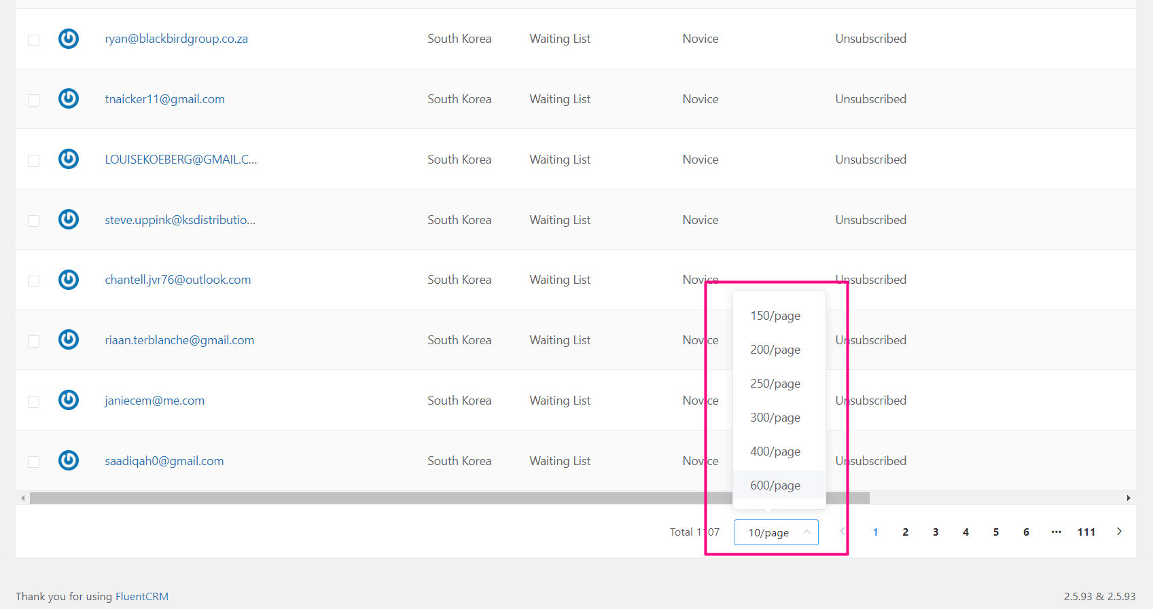Go to page 2
Screen dimensions: 1153x609
(x=905, y=532)
